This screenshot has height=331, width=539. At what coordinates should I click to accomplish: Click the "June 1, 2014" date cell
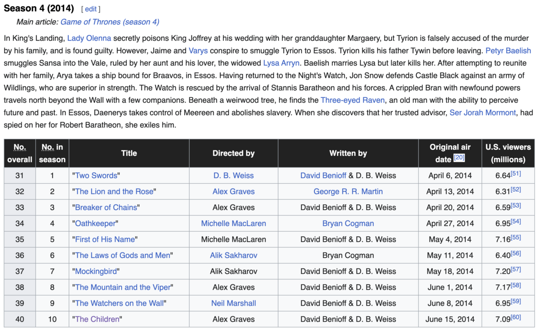(x=450, y=287)
